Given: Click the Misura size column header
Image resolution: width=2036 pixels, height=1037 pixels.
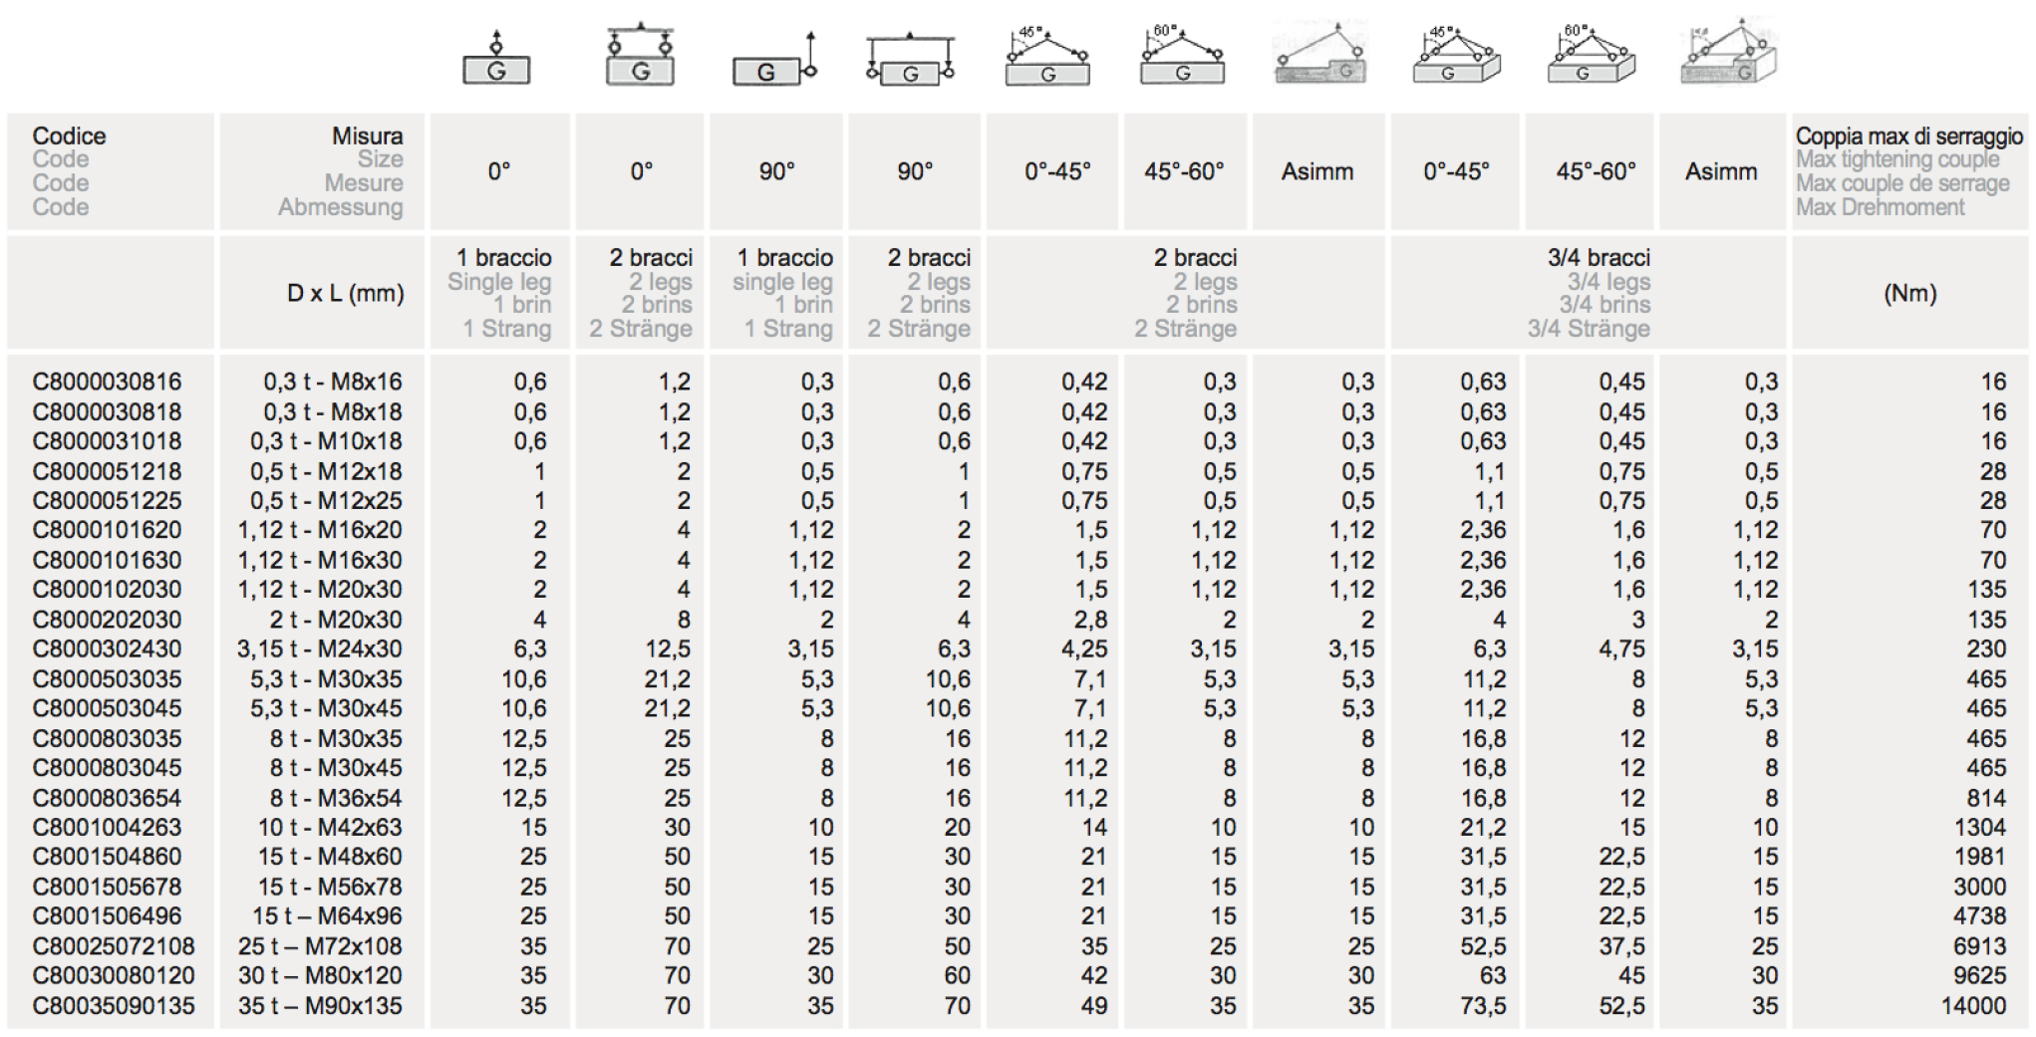Looking at the screenshot, I should (367, 136).
